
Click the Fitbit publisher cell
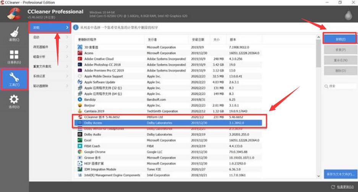pos(150,146)
